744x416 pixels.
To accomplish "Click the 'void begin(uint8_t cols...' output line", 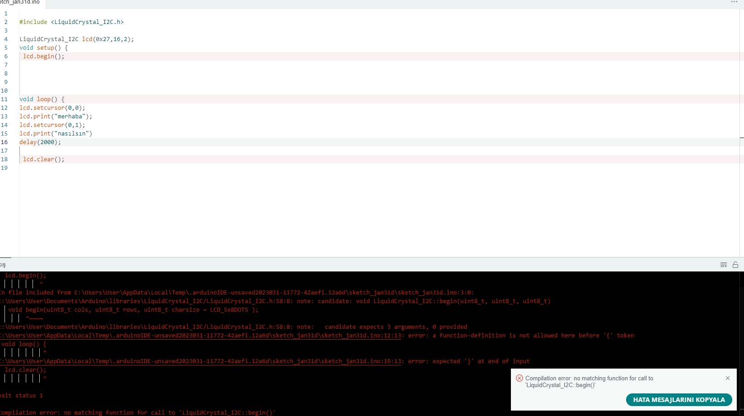I will pyautogui.click(x=133, y=310).
